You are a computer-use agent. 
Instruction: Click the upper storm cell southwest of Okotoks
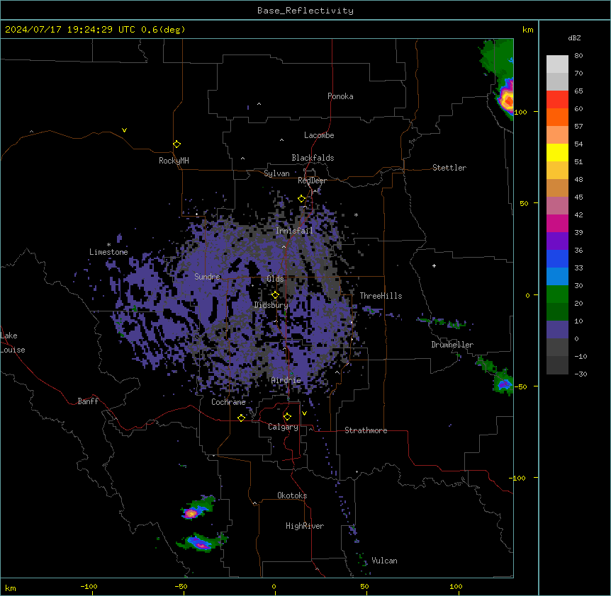pos(197,508)
